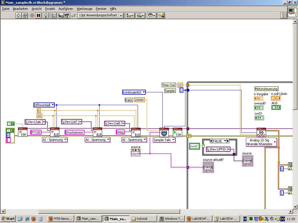The height and width of the screenshot is (223, 298).
Task: Click the Run Continuously toolbar button
Action: (25, 15)
